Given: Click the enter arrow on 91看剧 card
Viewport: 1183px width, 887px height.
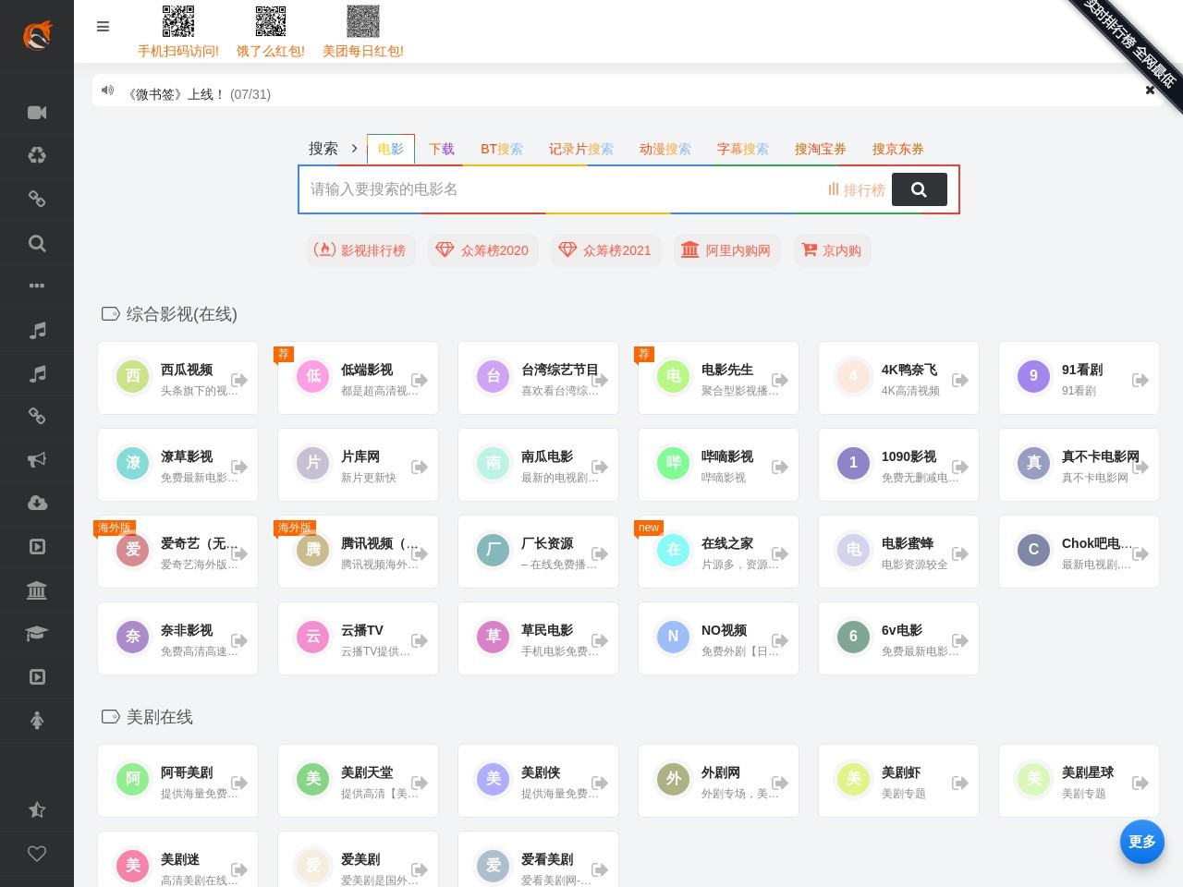Looking at the screenshot, I should [x=1140, y=380].
